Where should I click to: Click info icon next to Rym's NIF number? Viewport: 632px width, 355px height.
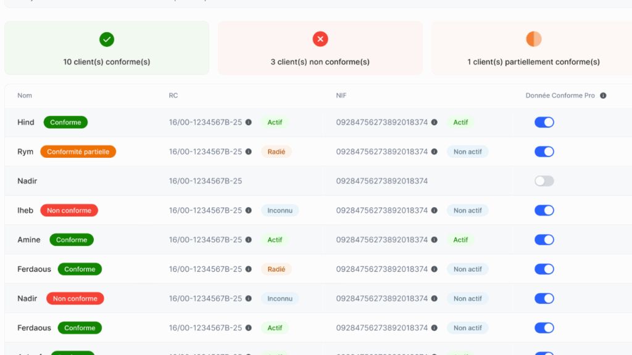click(434, 152)
